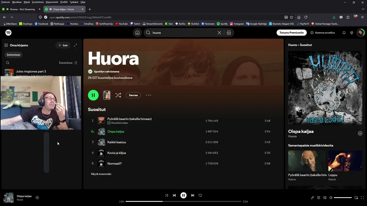This screenshot has height=206, width=367.
Task: Open the Spotify notifications bell
Action: [344, 33]
